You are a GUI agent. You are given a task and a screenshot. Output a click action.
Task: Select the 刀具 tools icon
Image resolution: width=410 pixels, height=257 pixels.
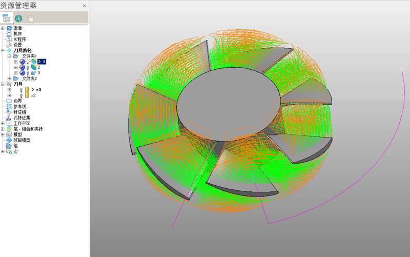point(9,84)
